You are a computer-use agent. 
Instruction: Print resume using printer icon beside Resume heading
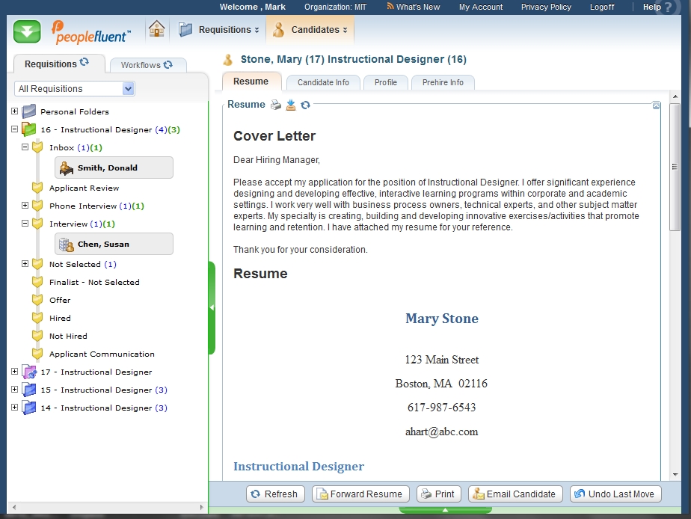pyautogui.click(x=276, y=105)
